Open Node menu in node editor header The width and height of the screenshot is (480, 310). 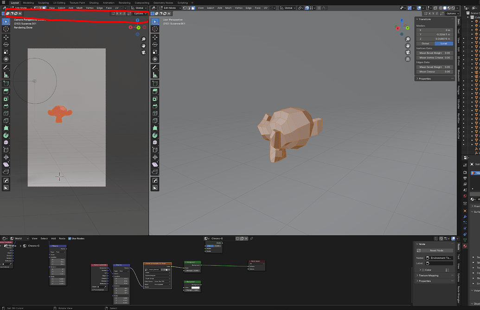(62, 239)
